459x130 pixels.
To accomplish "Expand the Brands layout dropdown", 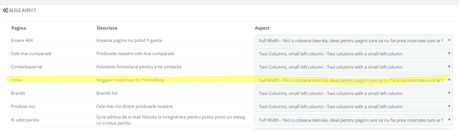I will coord(353,93).
